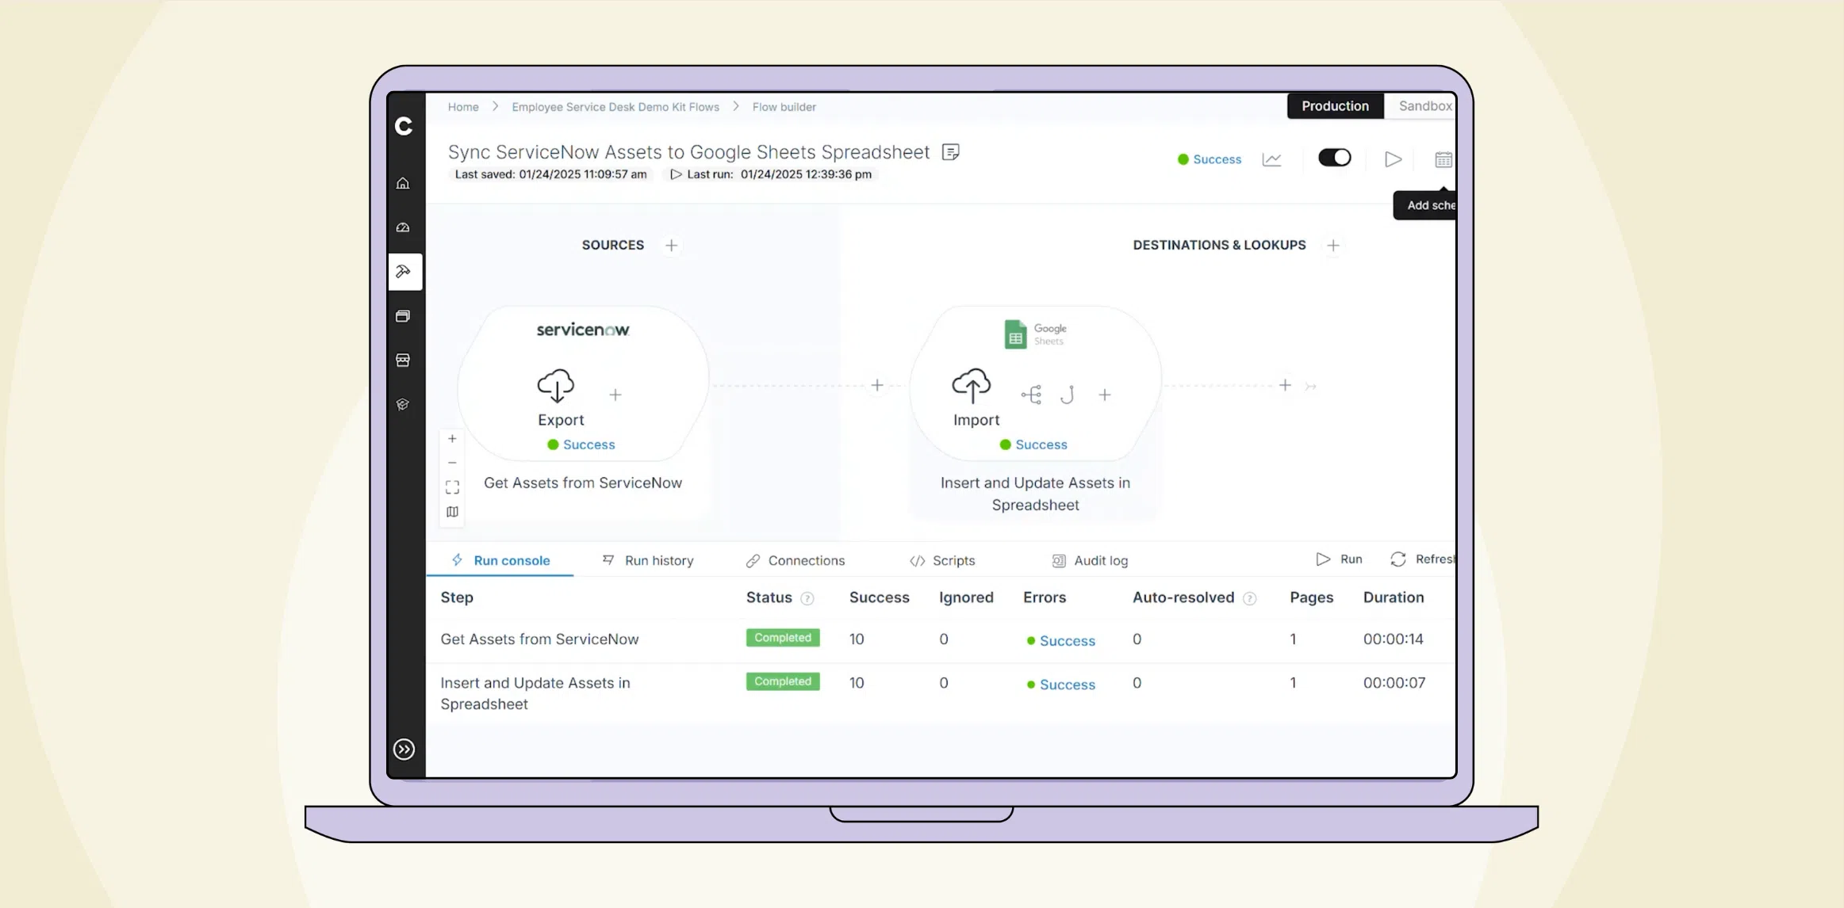Click Insert and Update Assets canvas label
1844x908 pixels.
click(1035, 494)
